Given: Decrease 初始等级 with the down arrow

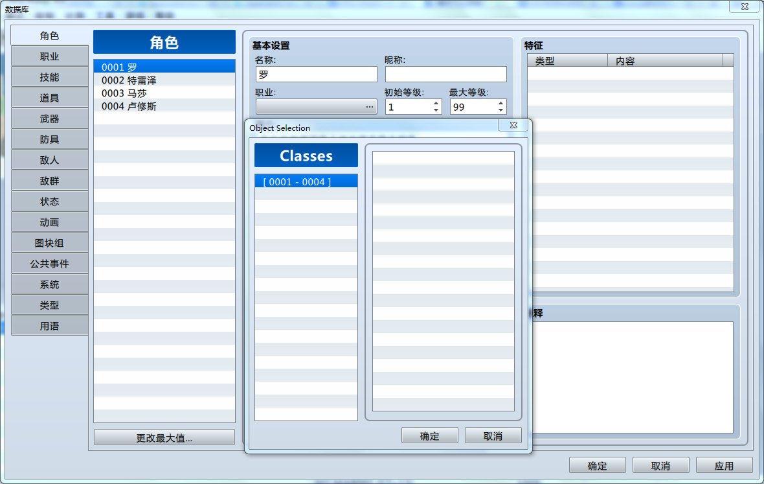Looking at the screenshot, I should pos(436,111).
